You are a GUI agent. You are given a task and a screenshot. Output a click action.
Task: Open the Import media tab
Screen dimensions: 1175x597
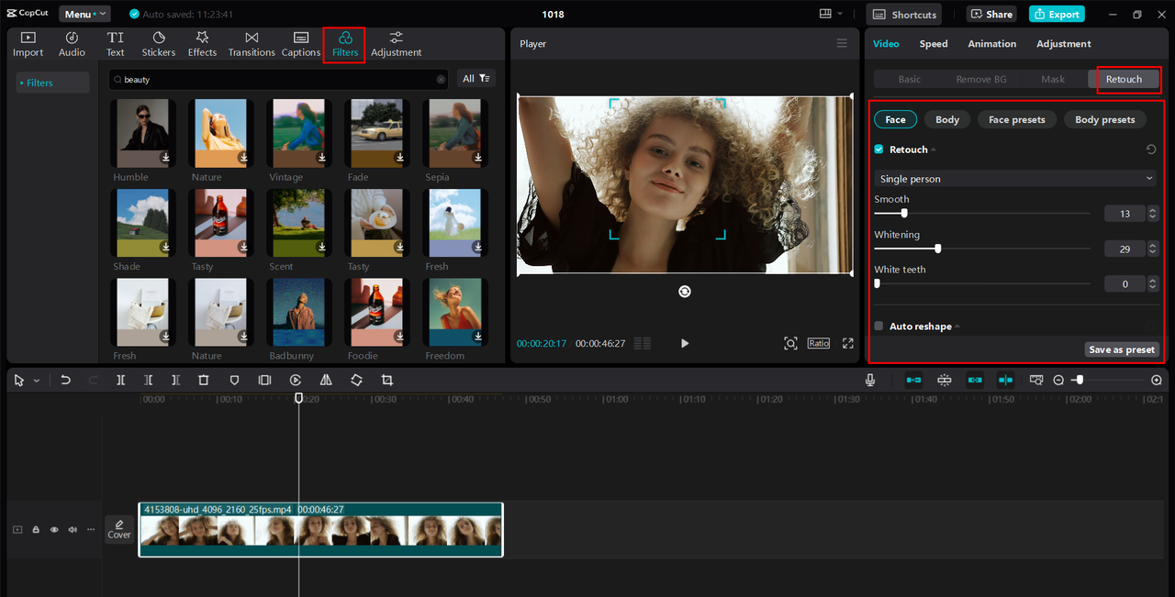(28, 44)
